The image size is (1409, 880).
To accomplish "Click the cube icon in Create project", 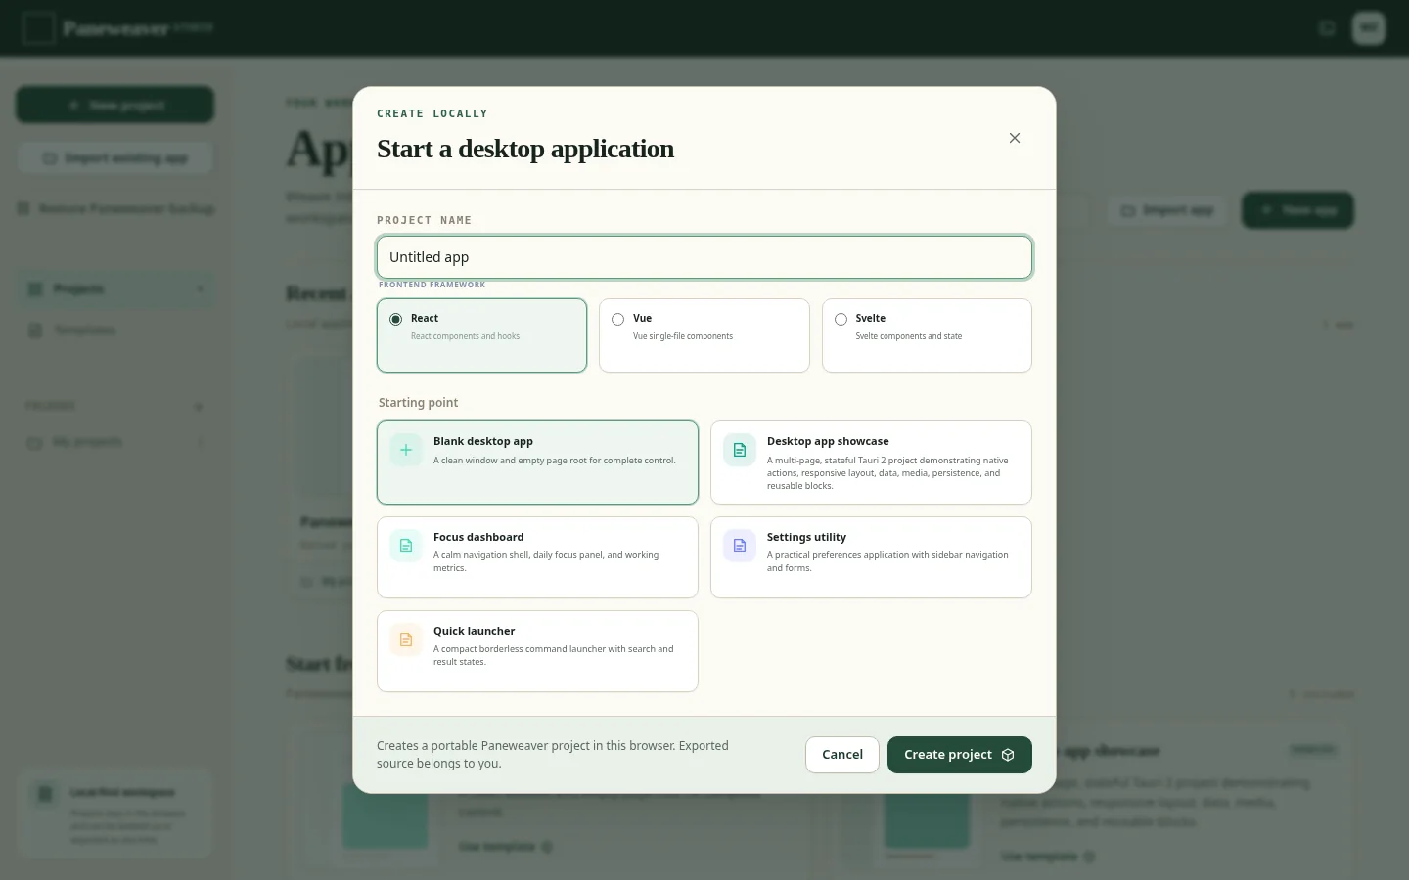I will (x=1008, y=755).
